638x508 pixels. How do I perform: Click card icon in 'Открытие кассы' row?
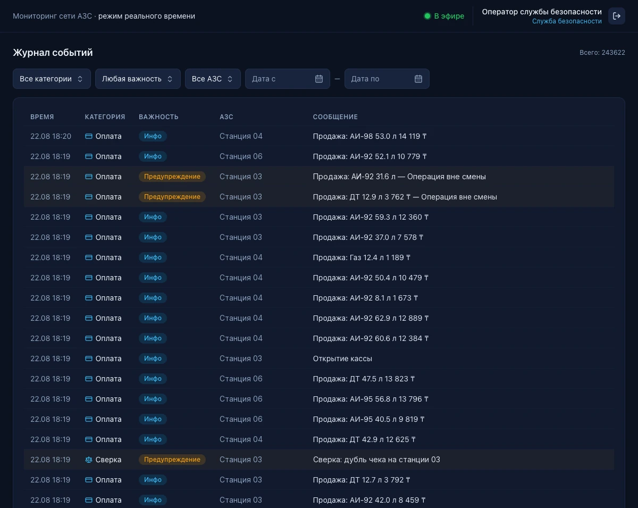(x=89, y=359)
